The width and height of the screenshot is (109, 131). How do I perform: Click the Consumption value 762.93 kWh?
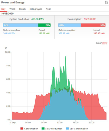[90, 19]
